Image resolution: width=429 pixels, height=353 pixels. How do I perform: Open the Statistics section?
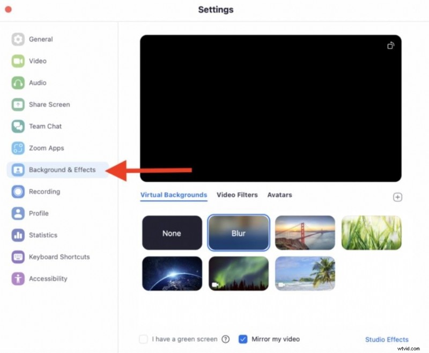pos(41,235)
